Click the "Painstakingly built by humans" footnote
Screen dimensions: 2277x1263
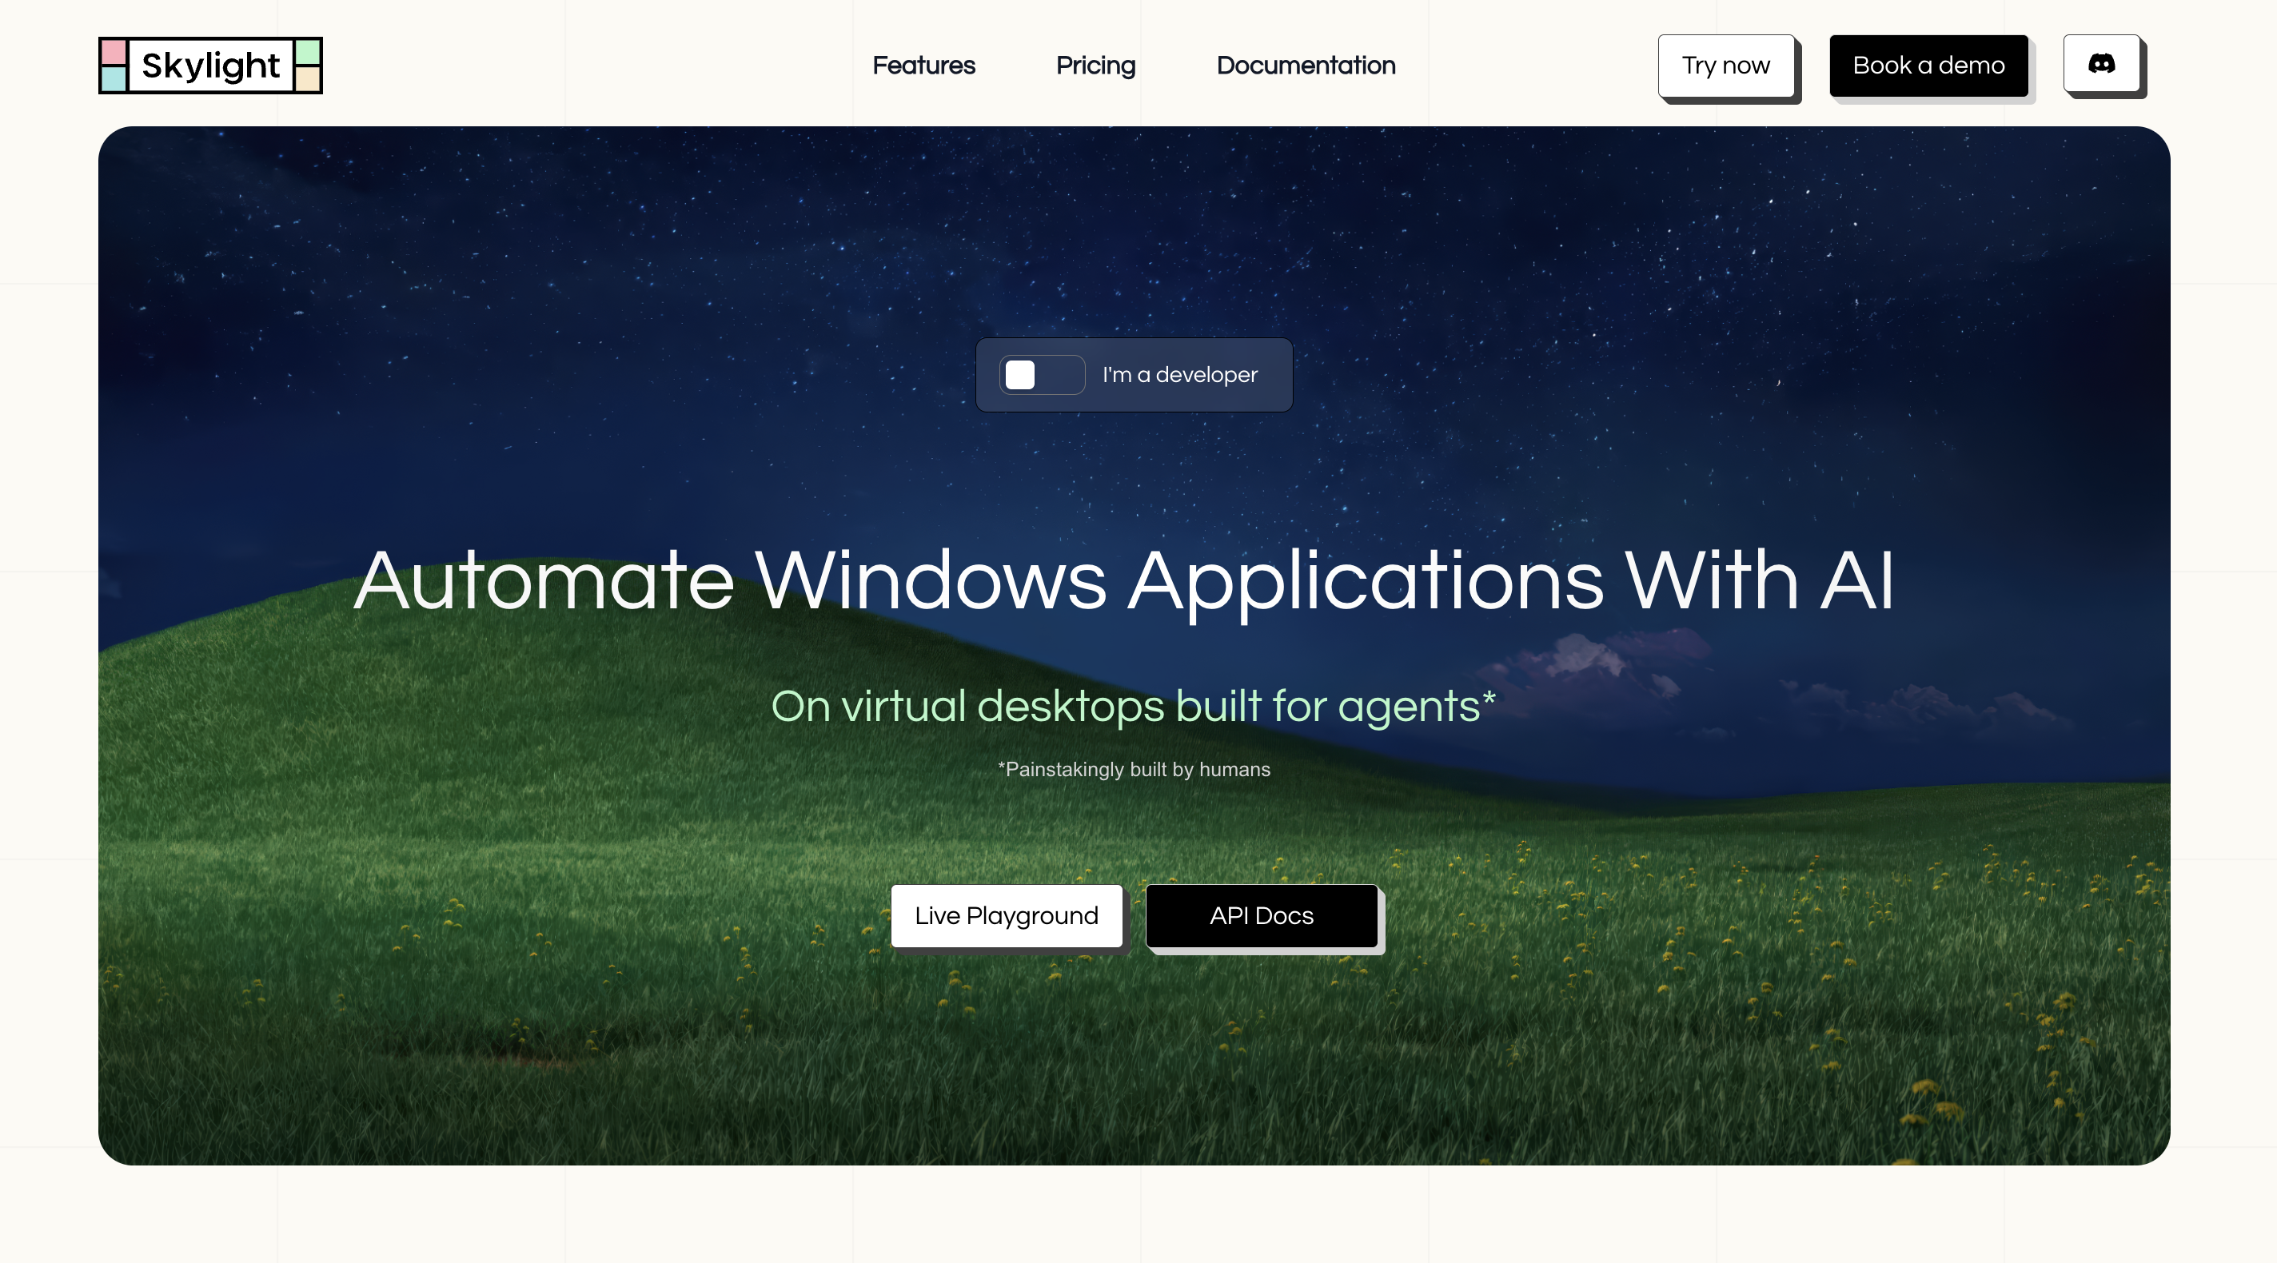click(1134, 770)
